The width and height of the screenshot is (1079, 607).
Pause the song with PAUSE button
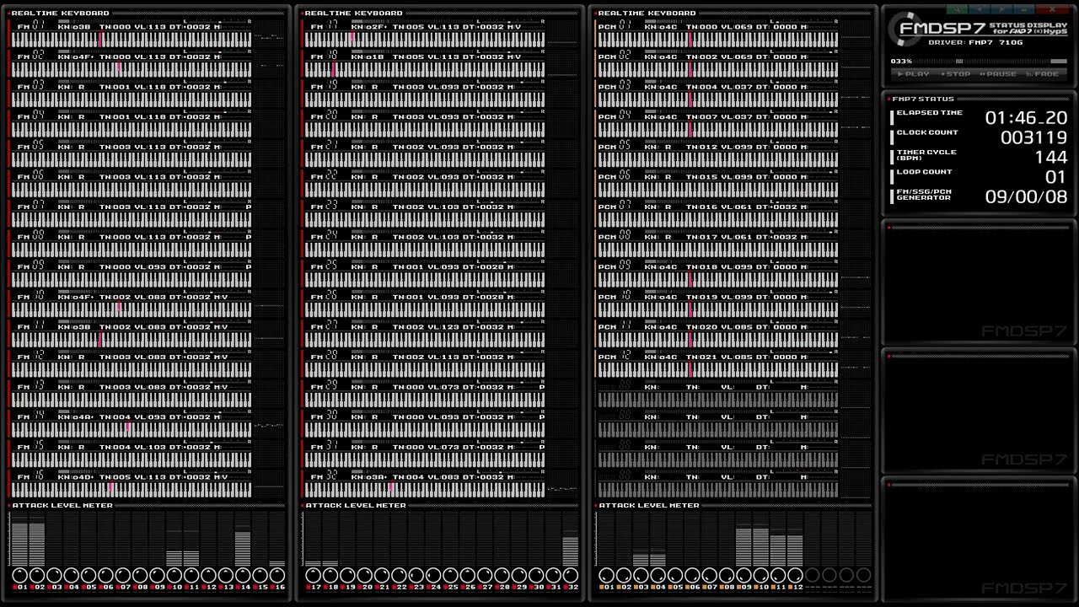click(998, 74)
